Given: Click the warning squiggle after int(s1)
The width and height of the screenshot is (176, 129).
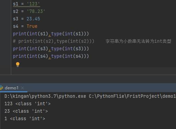Looking at the screenshot, I should click(50, 36).
